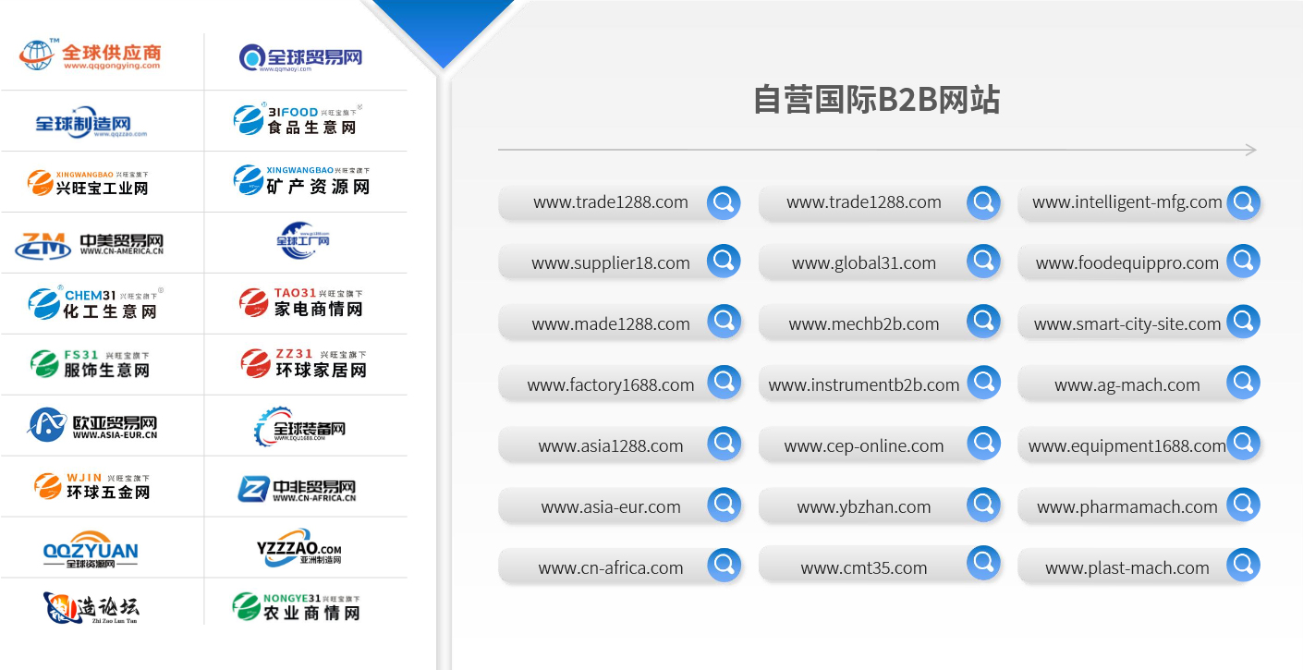Hit the magnifier next to www.intelligent-mfg.com
The image size is (1303, 670).
click(1244, 202)
